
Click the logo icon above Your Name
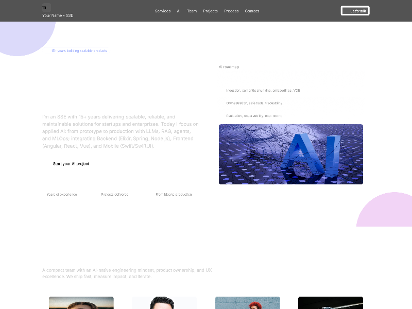[46, 8]
